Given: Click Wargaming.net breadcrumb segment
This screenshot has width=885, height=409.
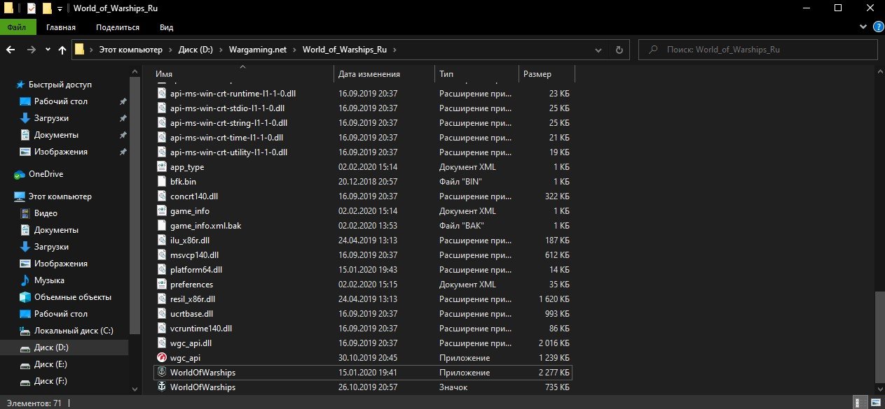Looking at the screenshot, I should 259,50.
